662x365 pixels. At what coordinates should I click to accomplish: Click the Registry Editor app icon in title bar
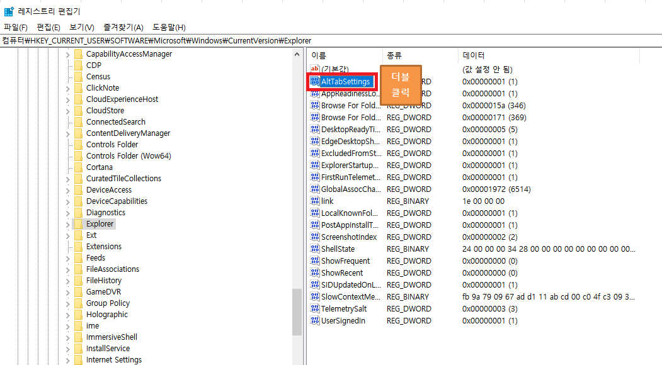click(8, 11)
